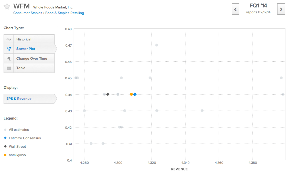
Task: Select the dark Wall Street diamond on chart
Action: click(108, 94)
